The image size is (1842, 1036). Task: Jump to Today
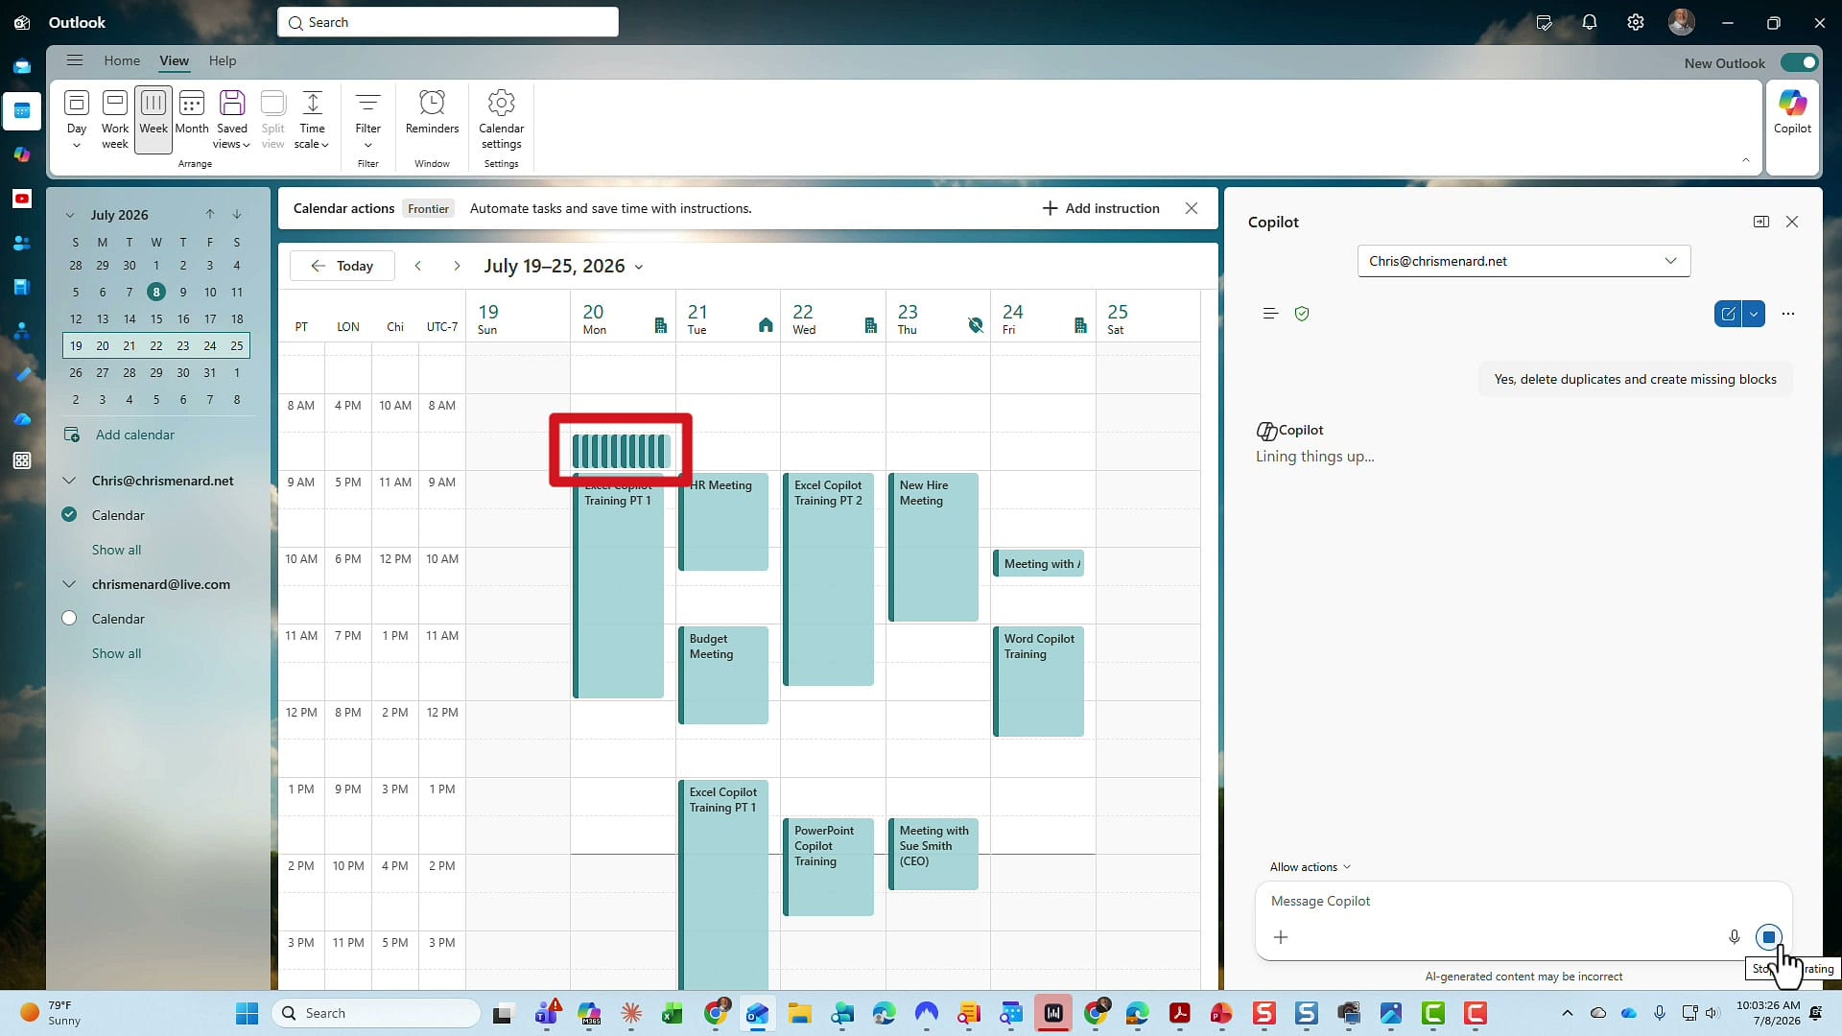pos(342,266)
